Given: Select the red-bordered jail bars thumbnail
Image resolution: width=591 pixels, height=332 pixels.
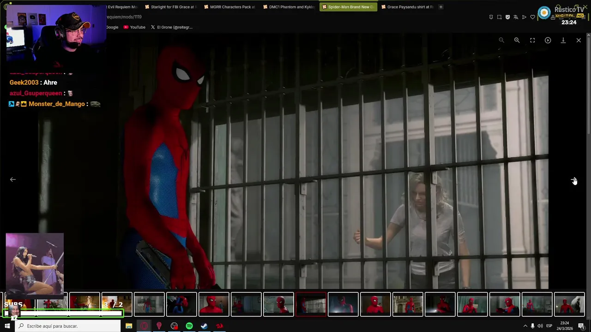Looking at the screenshot, I should click(311, 304).
